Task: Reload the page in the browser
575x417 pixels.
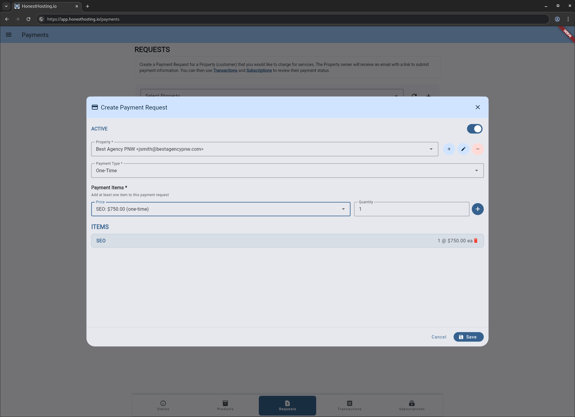Action: pos(28,19)
